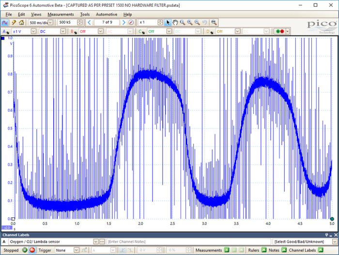The height and width of the screenshot is (255, 339).
Task: Toggle Channel Labels display icon
Action: (x=321, y=250)
